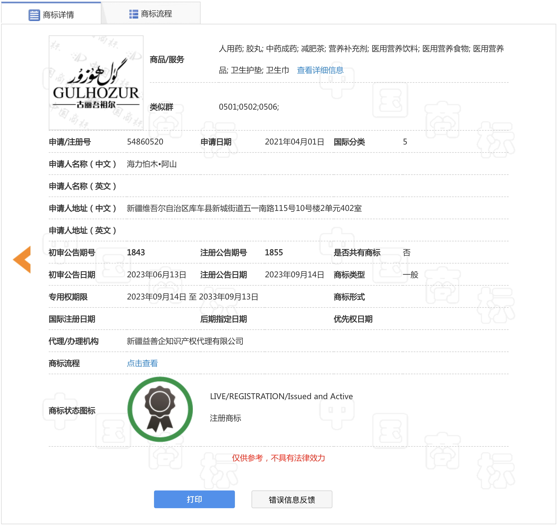
Task: Click the orange back arrow icon
Action: point(22,260)
